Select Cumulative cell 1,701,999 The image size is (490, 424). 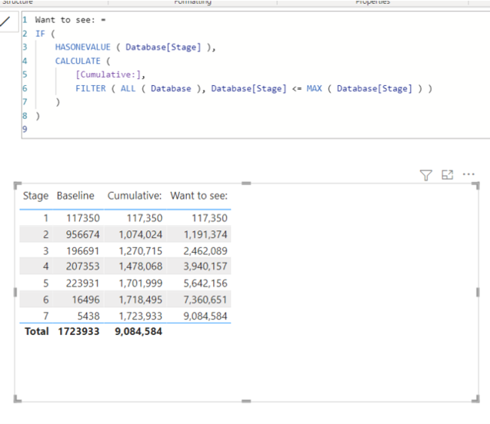pos(141,283)
